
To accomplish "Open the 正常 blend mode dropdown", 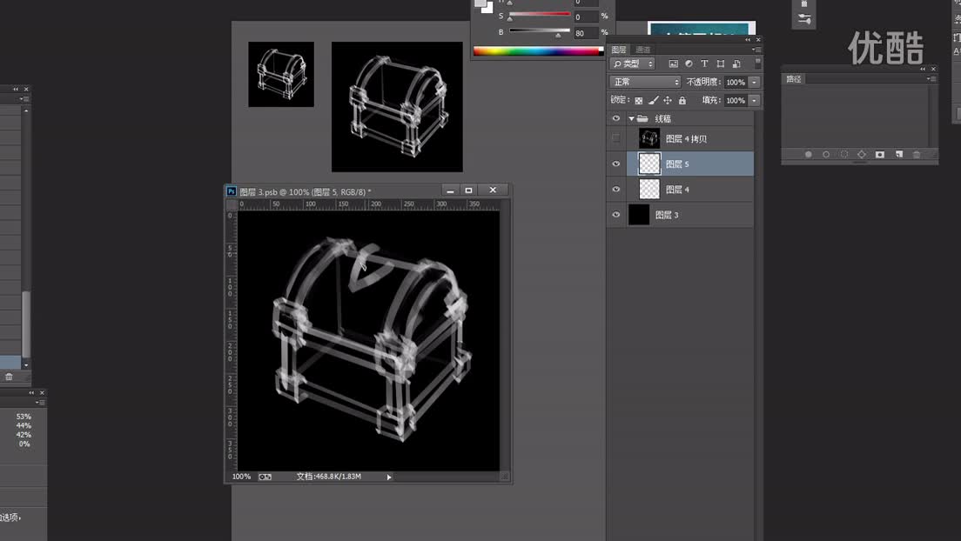I will (646, 82).
